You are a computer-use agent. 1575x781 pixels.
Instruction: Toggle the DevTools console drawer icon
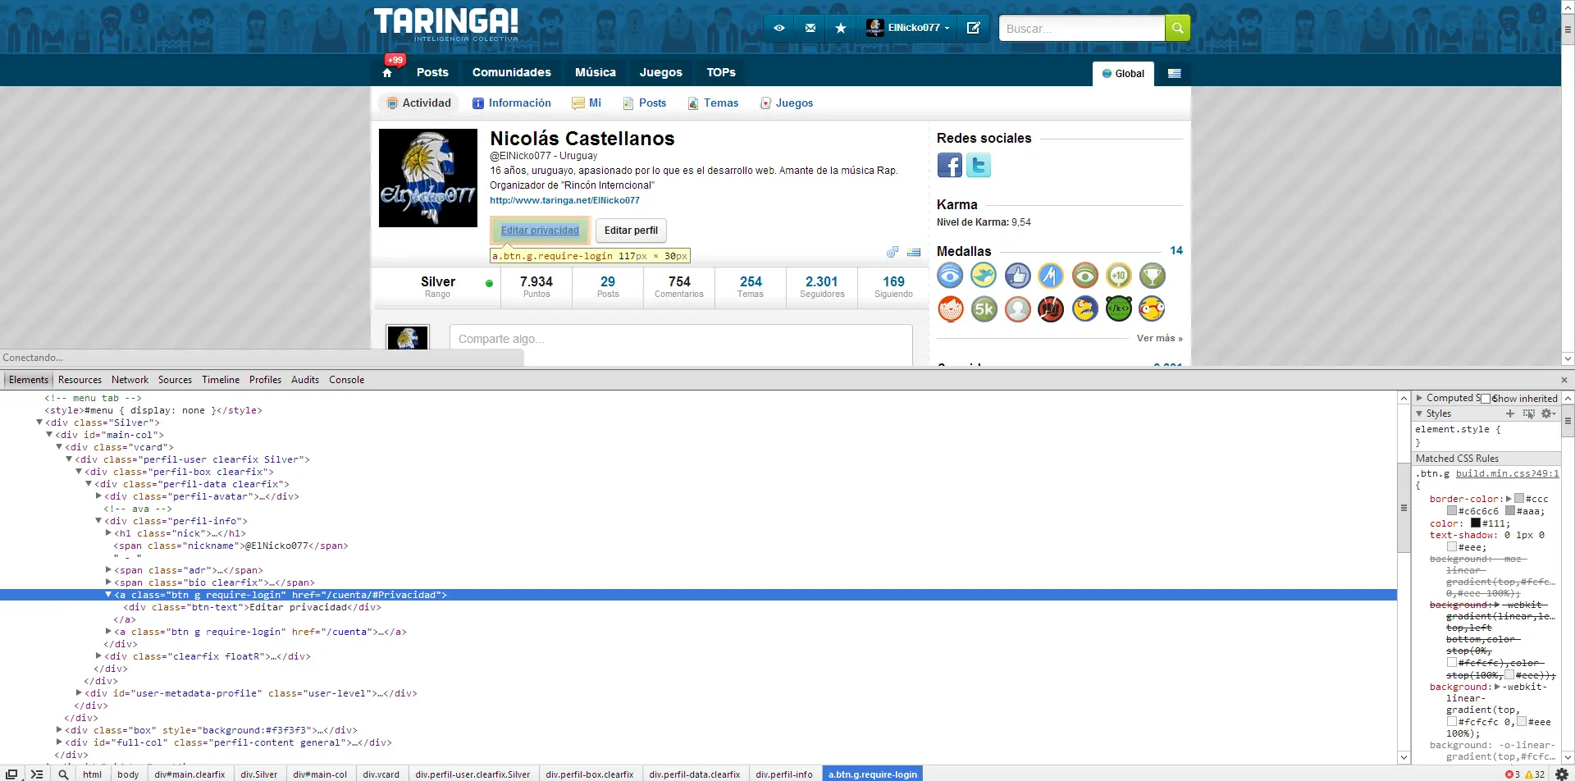tap(37, 774)
